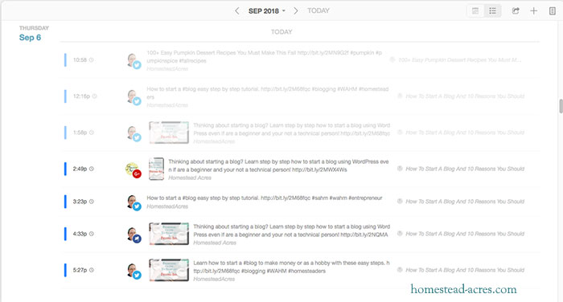Open the project link on the 2:49p row

coord(465,169)
